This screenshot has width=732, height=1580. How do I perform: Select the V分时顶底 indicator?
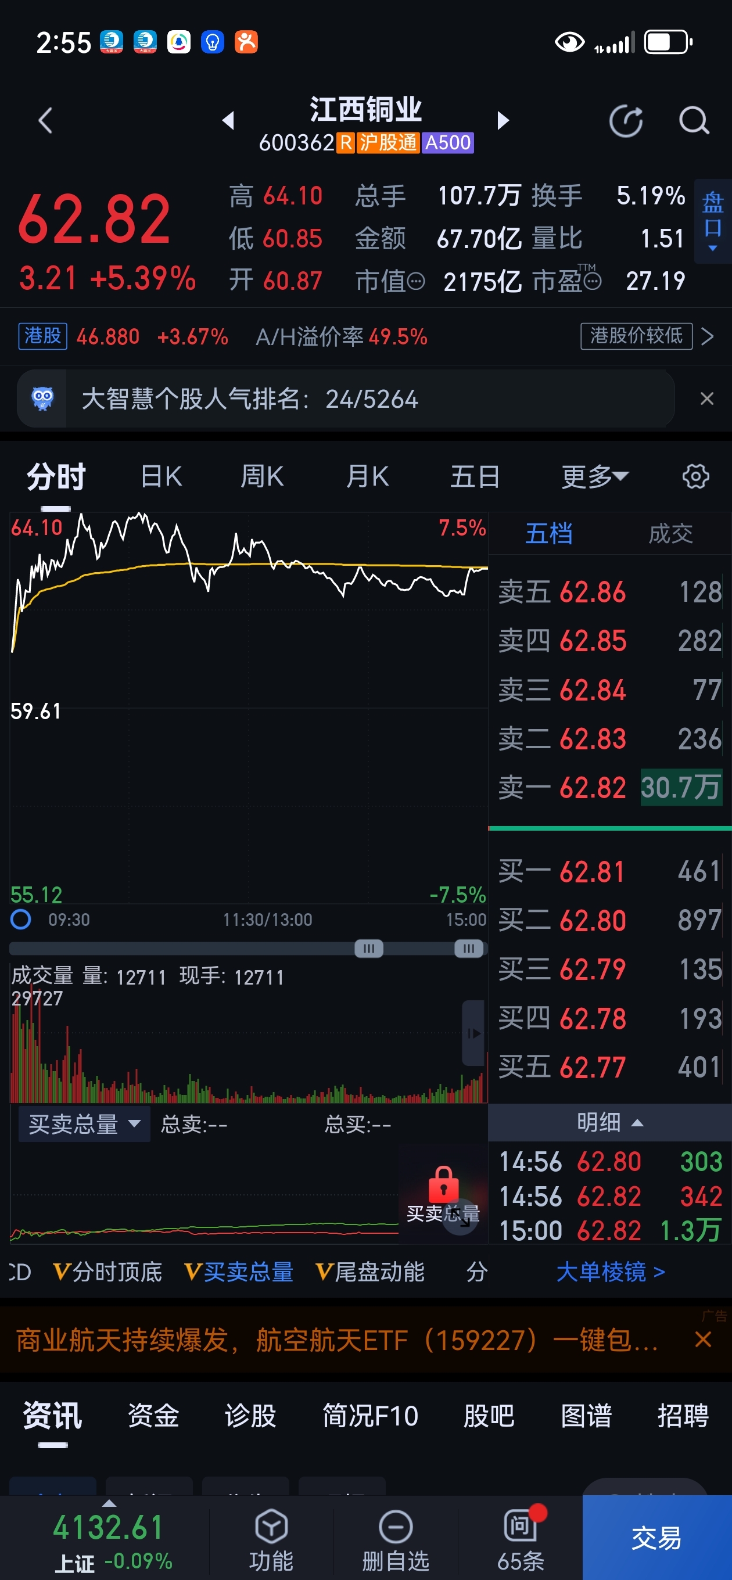107,1273
